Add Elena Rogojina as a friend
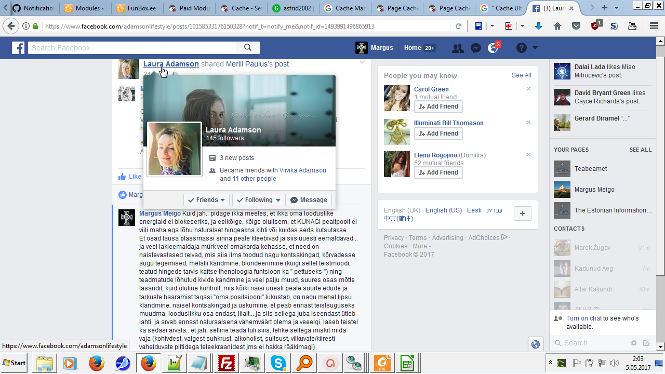665x374 pixels. click(438, 172)
